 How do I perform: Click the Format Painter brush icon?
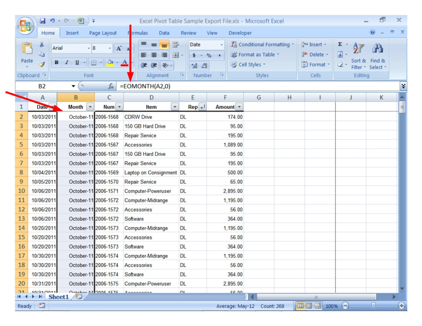(42, 64)
